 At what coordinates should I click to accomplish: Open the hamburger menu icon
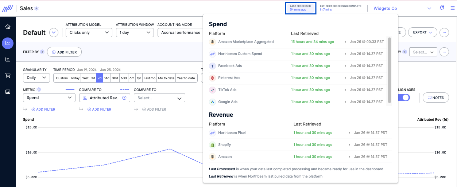click(x=453, y=8)
